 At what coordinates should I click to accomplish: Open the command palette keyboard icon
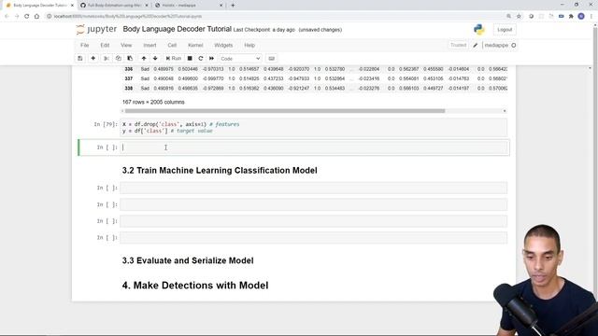click(272, 58)
